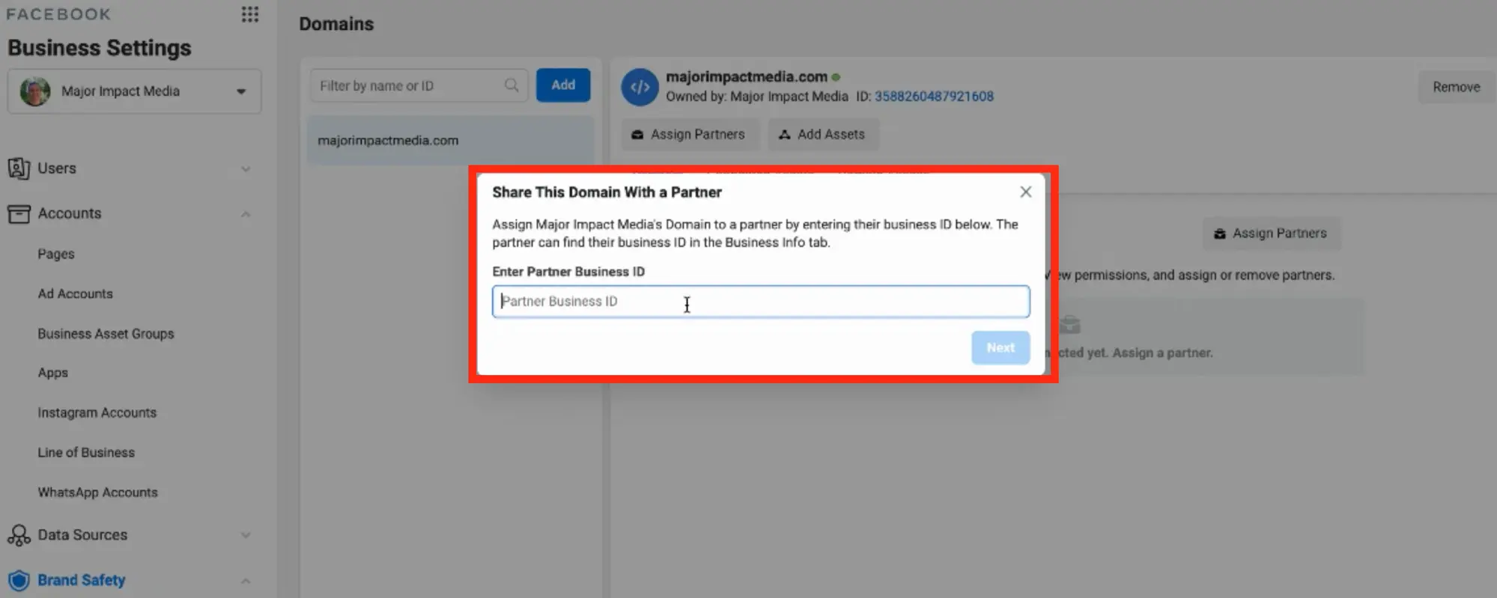Click the Users label in sidebar

57,168
